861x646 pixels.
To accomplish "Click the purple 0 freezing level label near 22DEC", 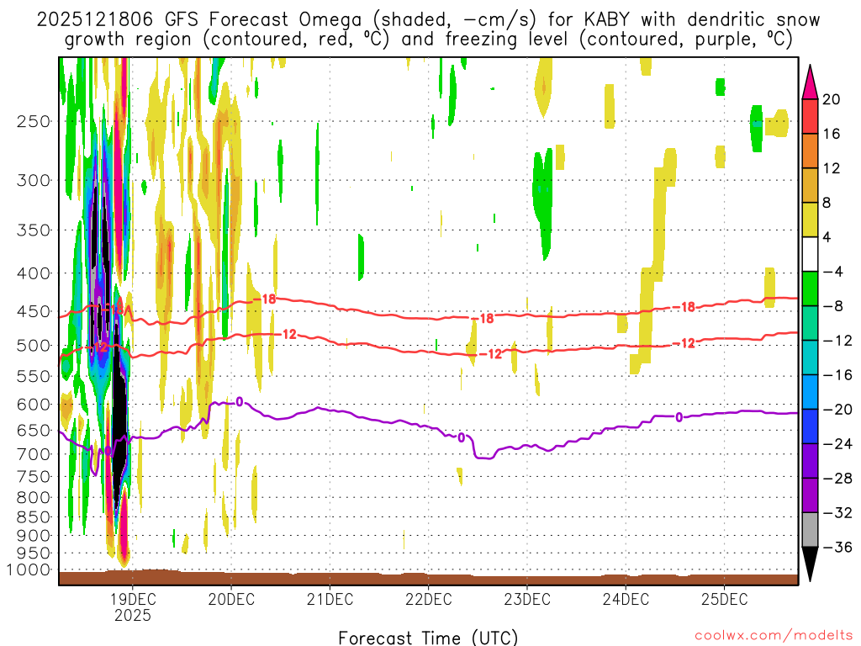I will pyautogui.click(x=460, y=437).
